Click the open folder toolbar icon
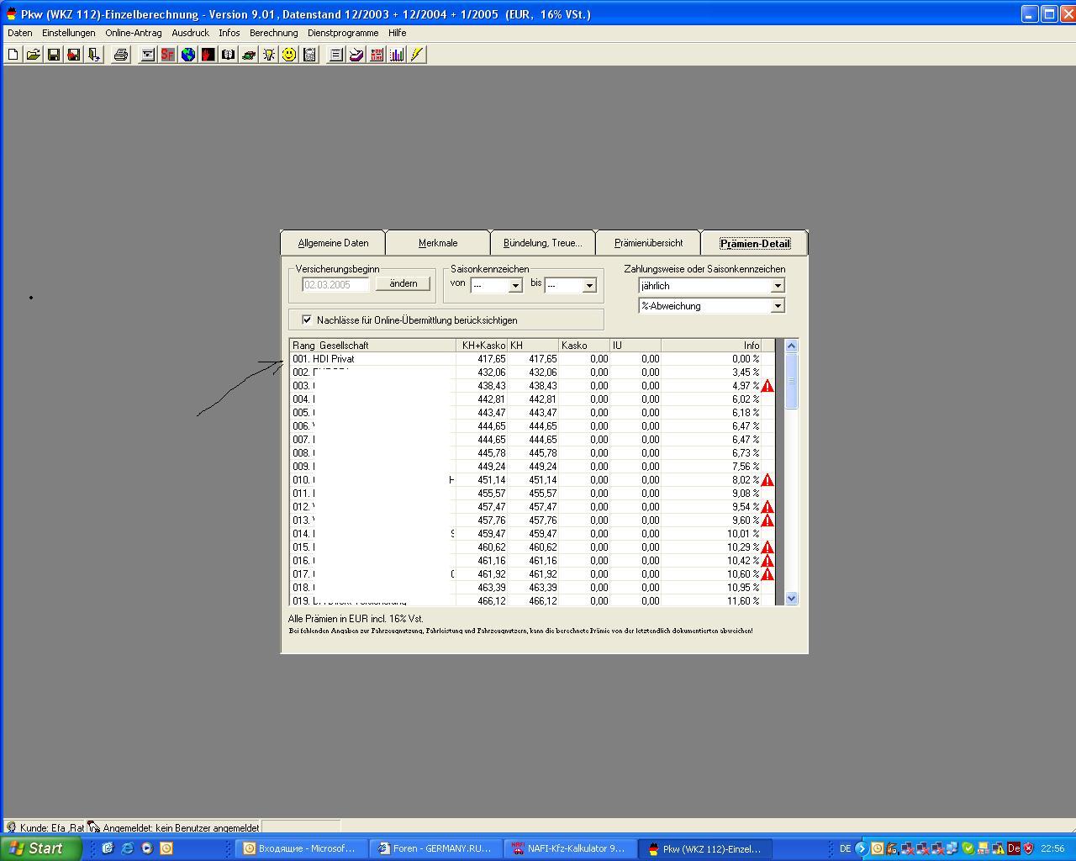This screenshot has width=1076, height=861. click(x=33, y=55)
